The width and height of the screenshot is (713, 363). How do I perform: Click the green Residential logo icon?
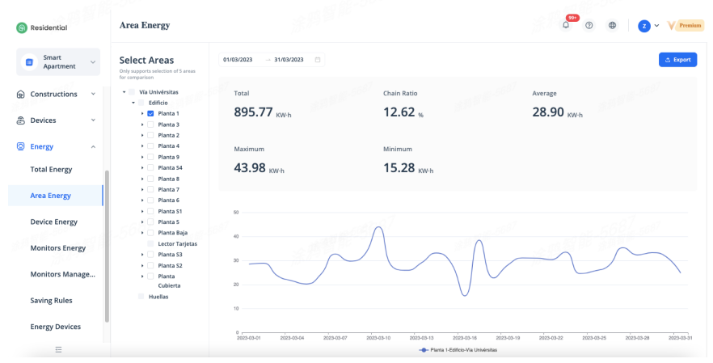click(x=22, y=28)
